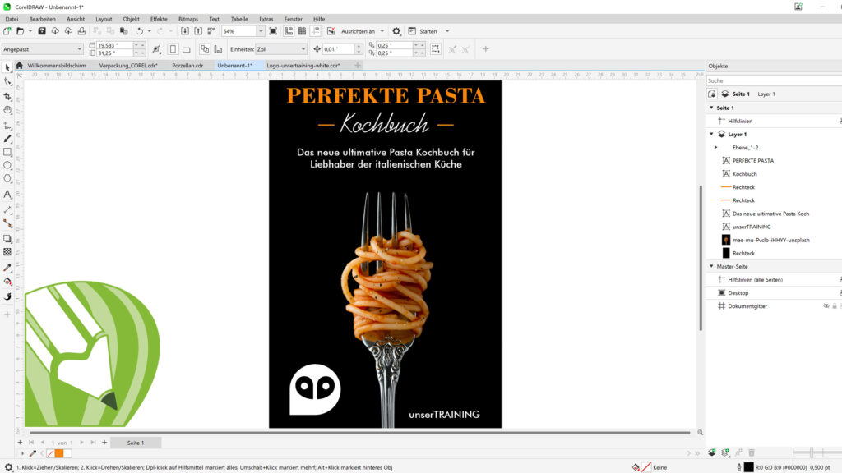Select the Connector tool
This screenshot has width=842, height=473.
pyautogui.click(x=7, y=223)
